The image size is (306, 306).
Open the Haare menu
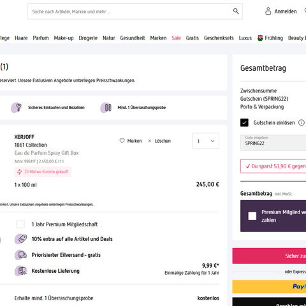(x=21, y=38)
